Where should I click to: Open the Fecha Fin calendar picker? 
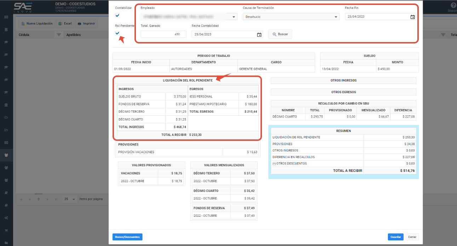point(412,17)
